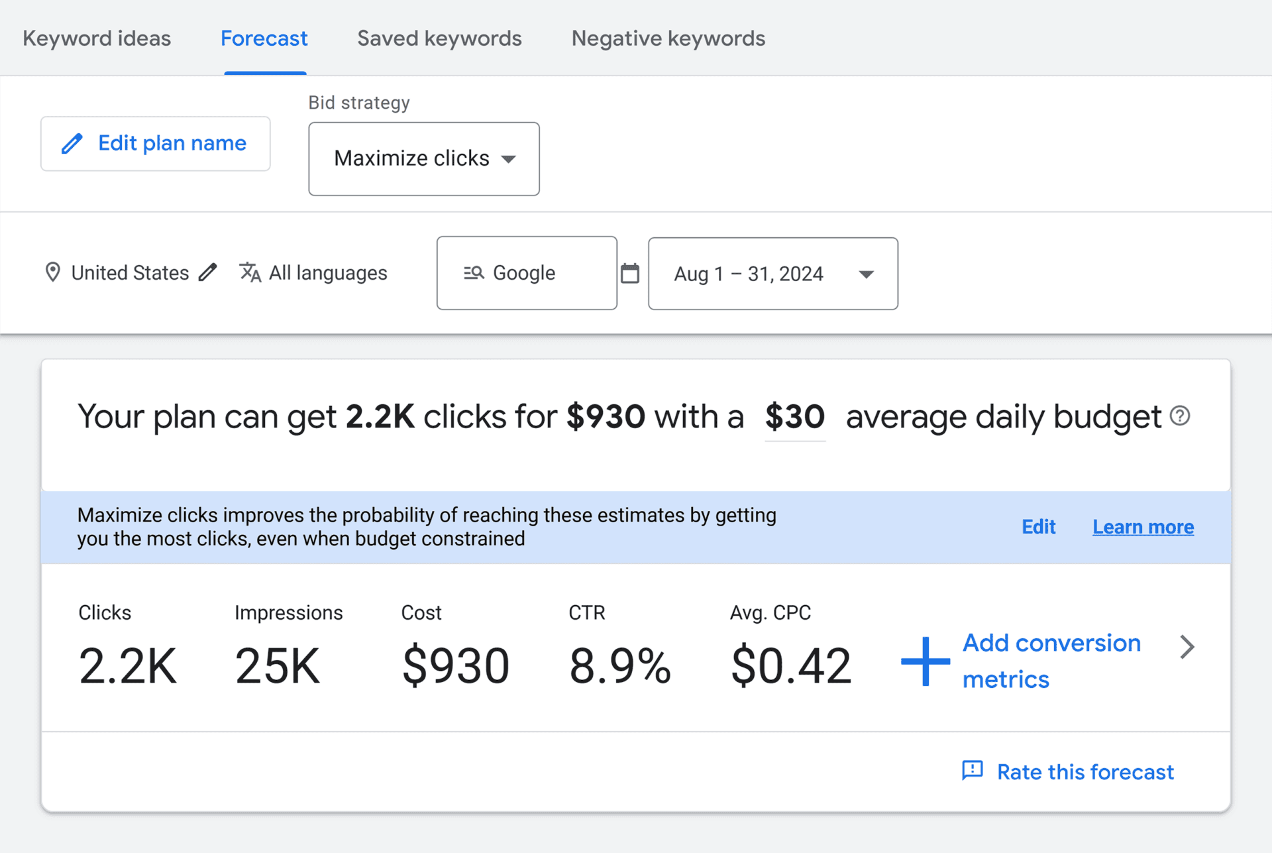Click the help question mark after average daily budget
This screenshot has height=853, width=1272.
(1179, 416)
